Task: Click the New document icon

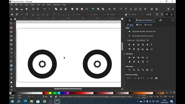Action: [x=12, y=9]
